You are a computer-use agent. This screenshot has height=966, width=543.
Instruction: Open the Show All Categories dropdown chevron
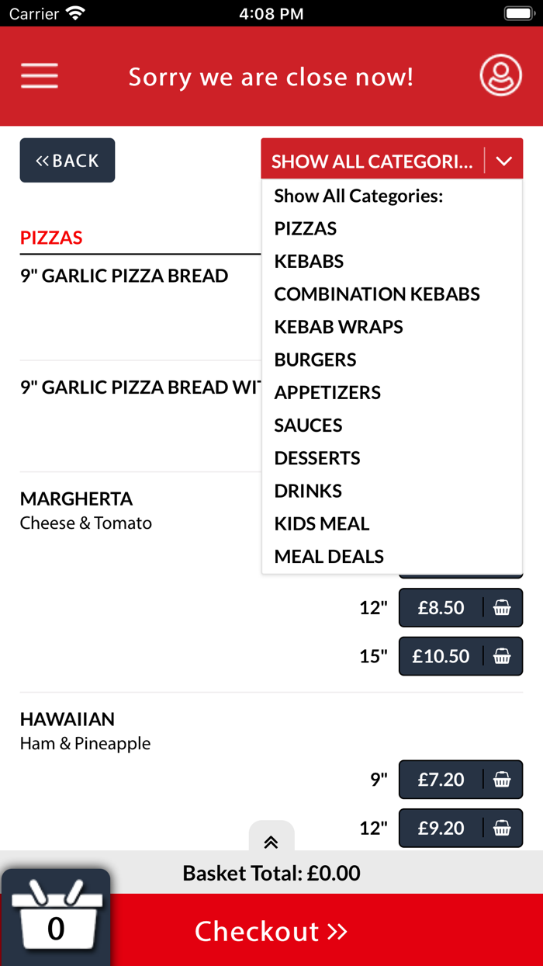pyautogui.click(x=504, y=161)
